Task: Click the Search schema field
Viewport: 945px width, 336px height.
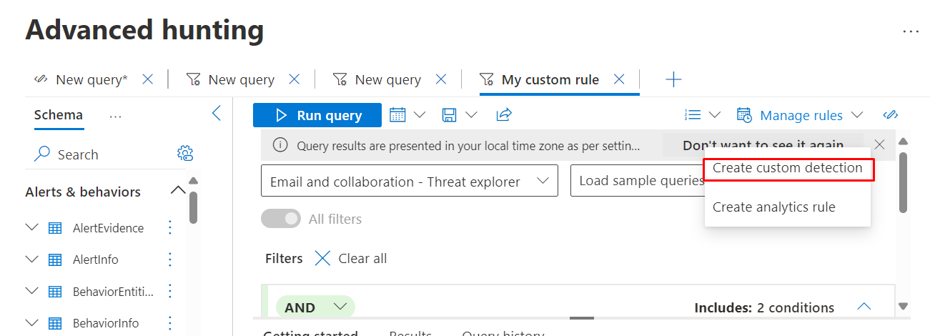Action: (100, 154)
